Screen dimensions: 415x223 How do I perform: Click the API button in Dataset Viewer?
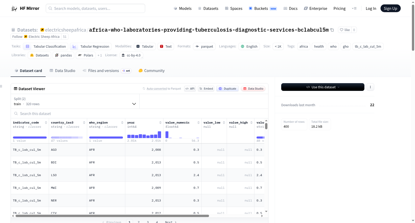[190, 89]
